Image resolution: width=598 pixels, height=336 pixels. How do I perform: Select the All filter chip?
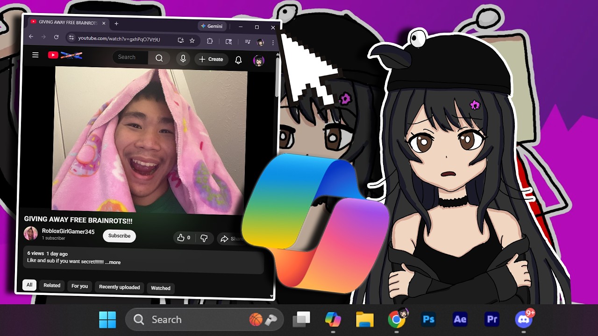[29, 285]
